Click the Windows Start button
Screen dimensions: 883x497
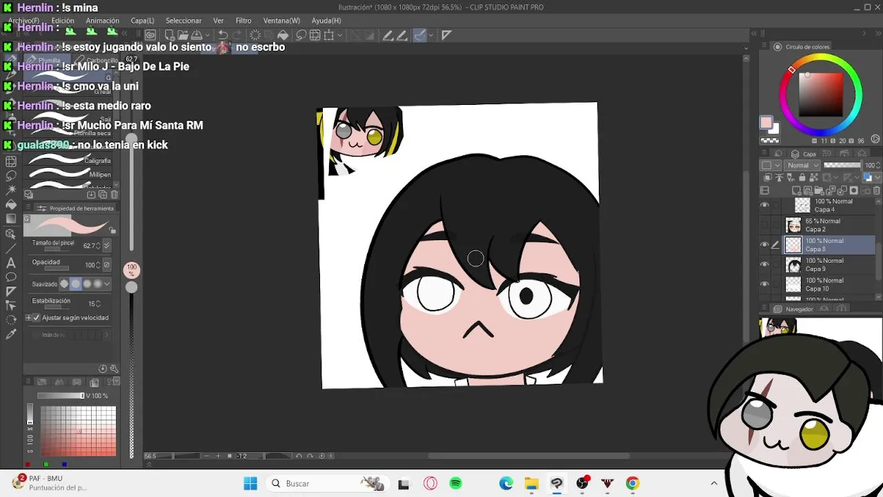click(x=250, y=483)
